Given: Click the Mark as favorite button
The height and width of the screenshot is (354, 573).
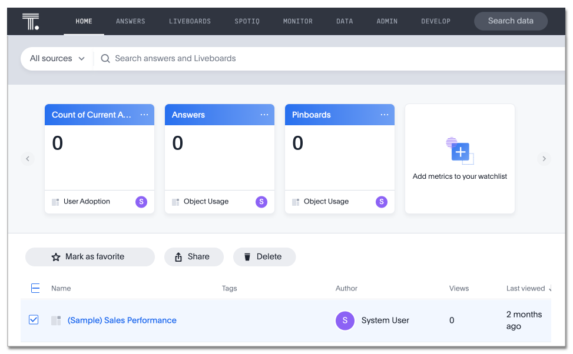Looking at the screenshot, I should tap(90, 257).
